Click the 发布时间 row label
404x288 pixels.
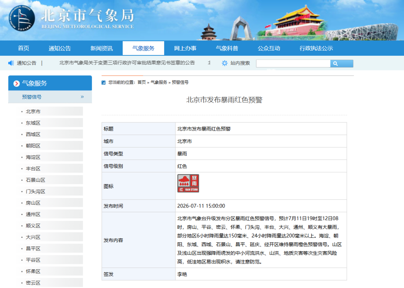[113, 206]
